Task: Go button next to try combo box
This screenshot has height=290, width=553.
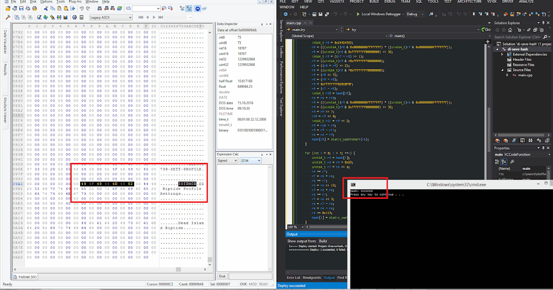Action: pos(486,29)
